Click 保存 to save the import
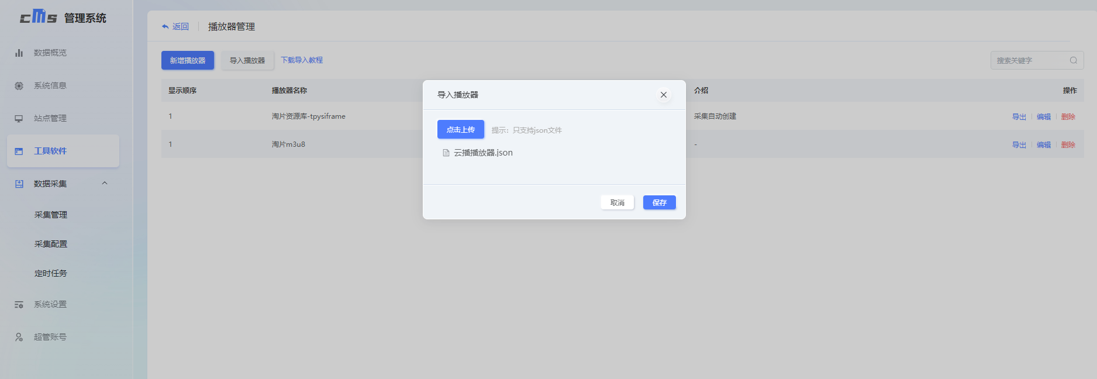The width and height of the screenshot is (1097, 379). (659, 202)
